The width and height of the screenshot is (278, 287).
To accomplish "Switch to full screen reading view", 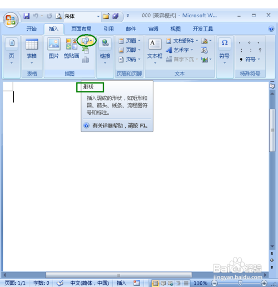I will pyautogui.click(x=163, y=283).
